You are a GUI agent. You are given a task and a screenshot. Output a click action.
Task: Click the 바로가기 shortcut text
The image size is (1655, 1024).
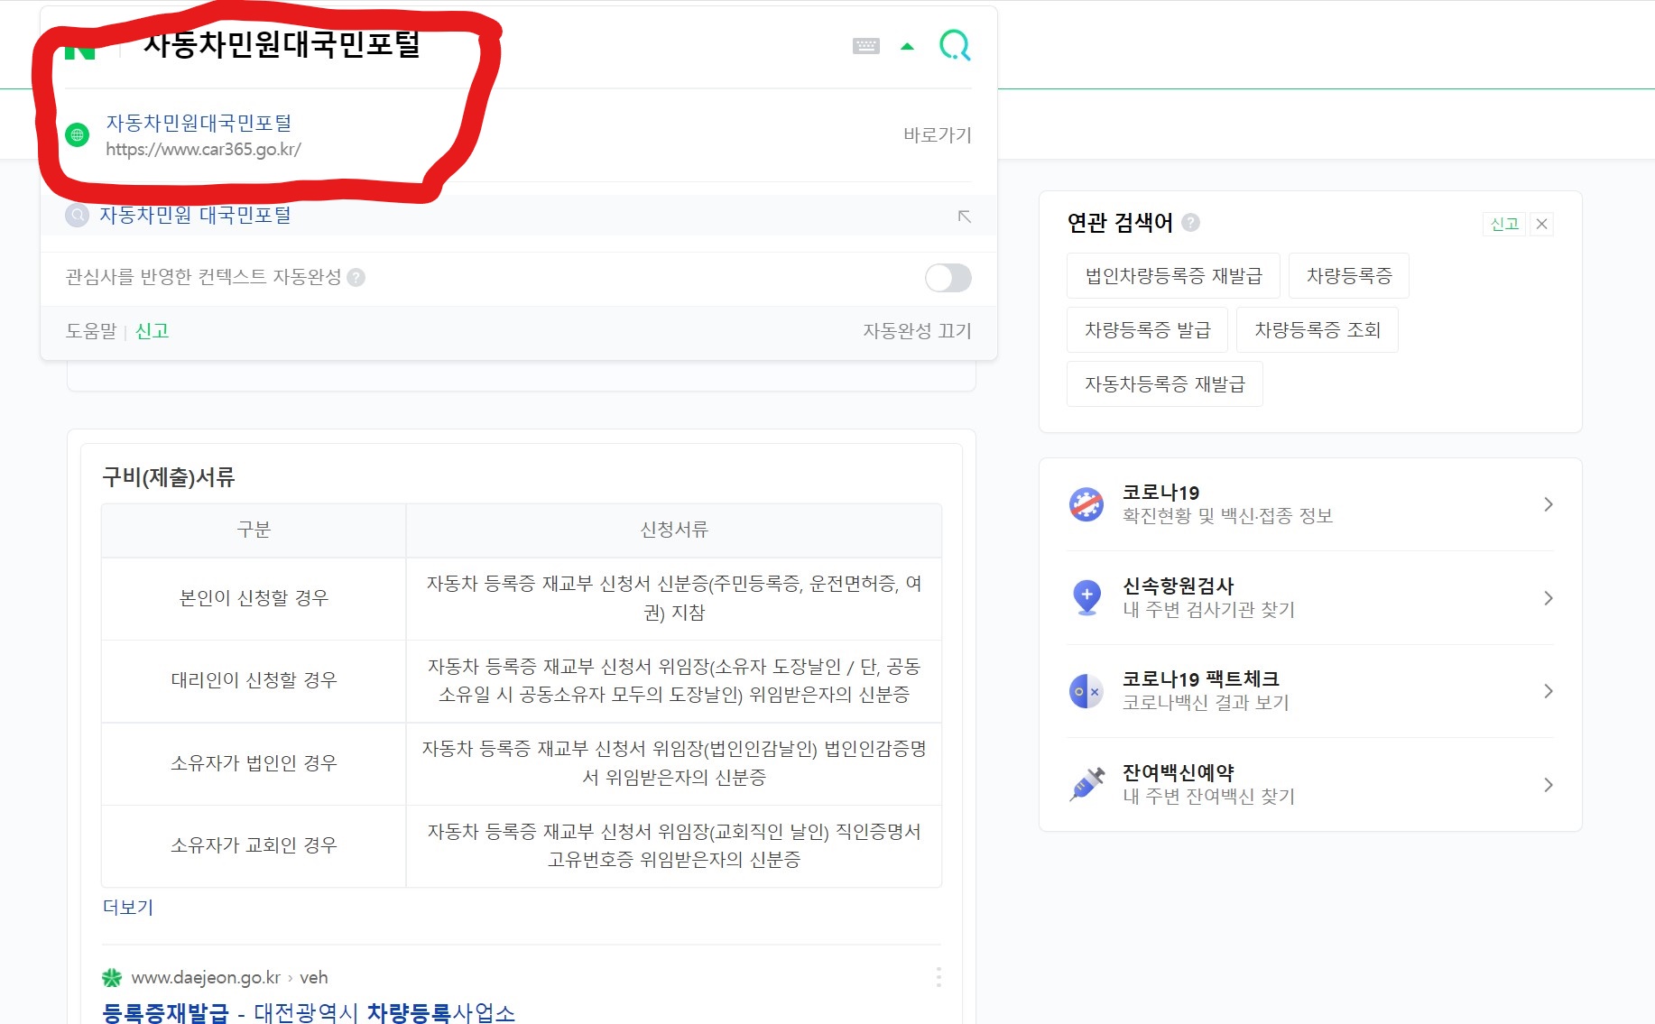pyautogui.click(x=938, y=134)
